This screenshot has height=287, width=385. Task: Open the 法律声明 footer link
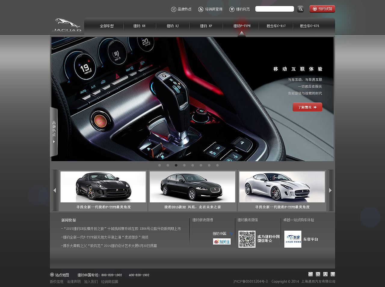click(74, 282)
